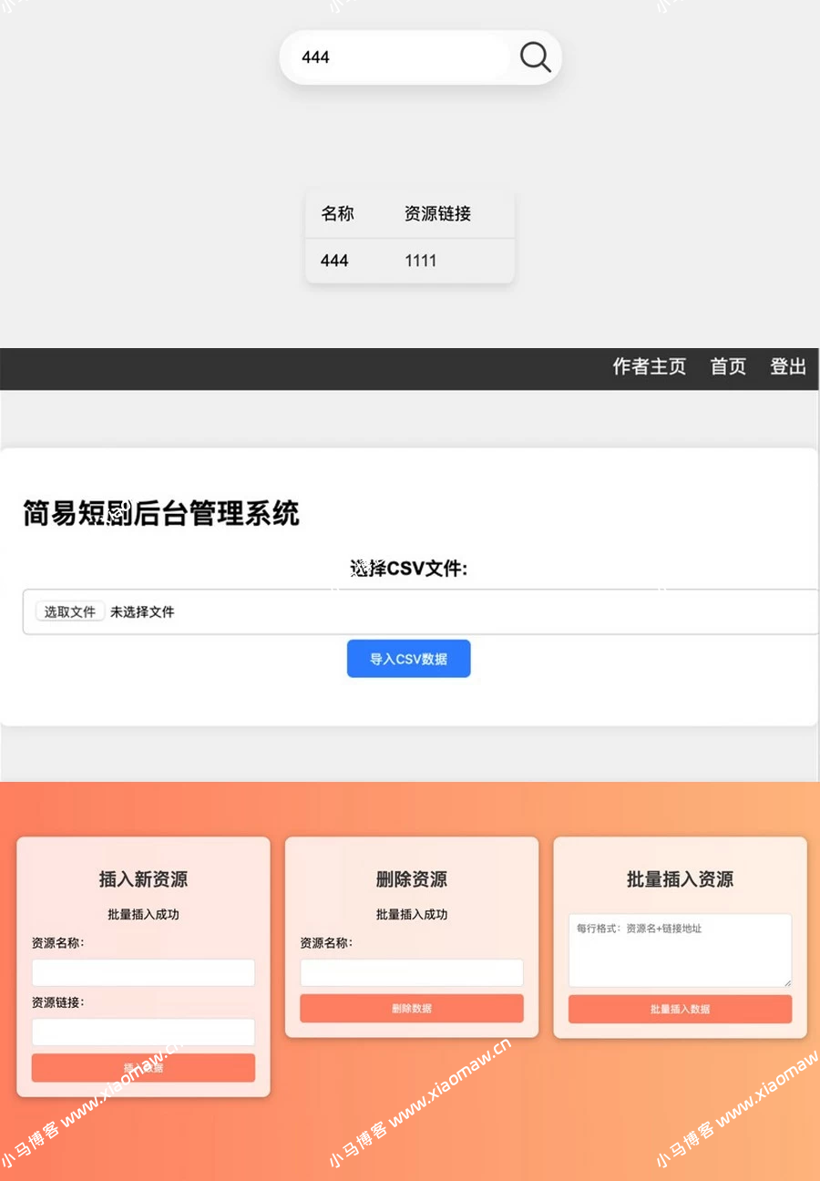820x1181 pixels.
Task: Focus 资源名称 field in 删除资源 card
Action: (412, 972)
